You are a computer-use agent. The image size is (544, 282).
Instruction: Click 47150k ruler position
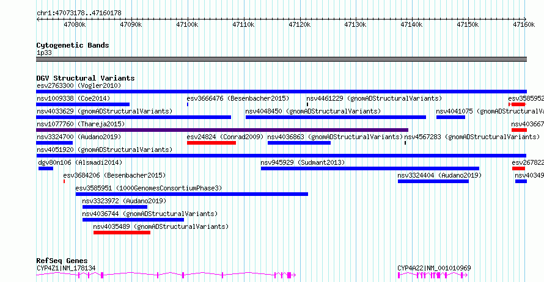pos(468,24)
